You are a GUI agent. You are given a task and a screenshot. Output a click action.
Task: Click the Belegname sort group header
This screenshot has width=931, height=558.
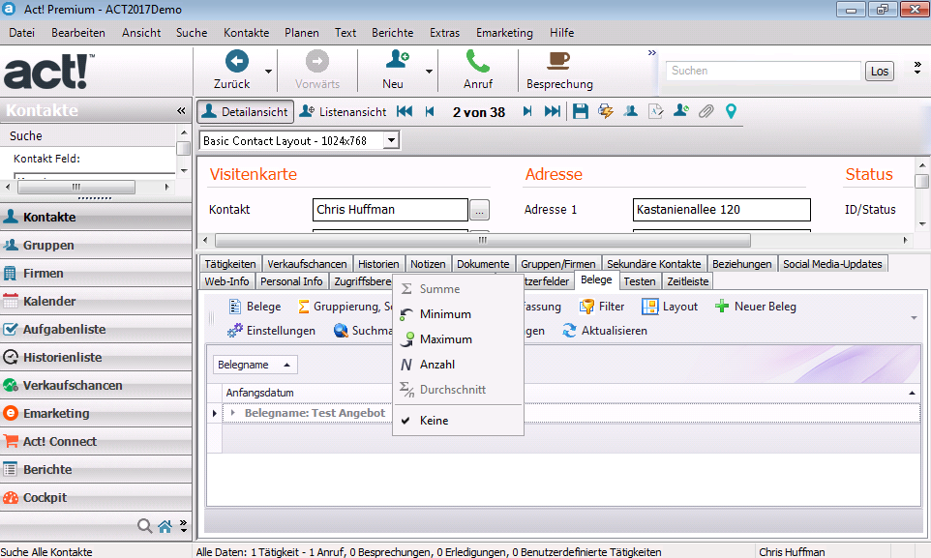255,365
